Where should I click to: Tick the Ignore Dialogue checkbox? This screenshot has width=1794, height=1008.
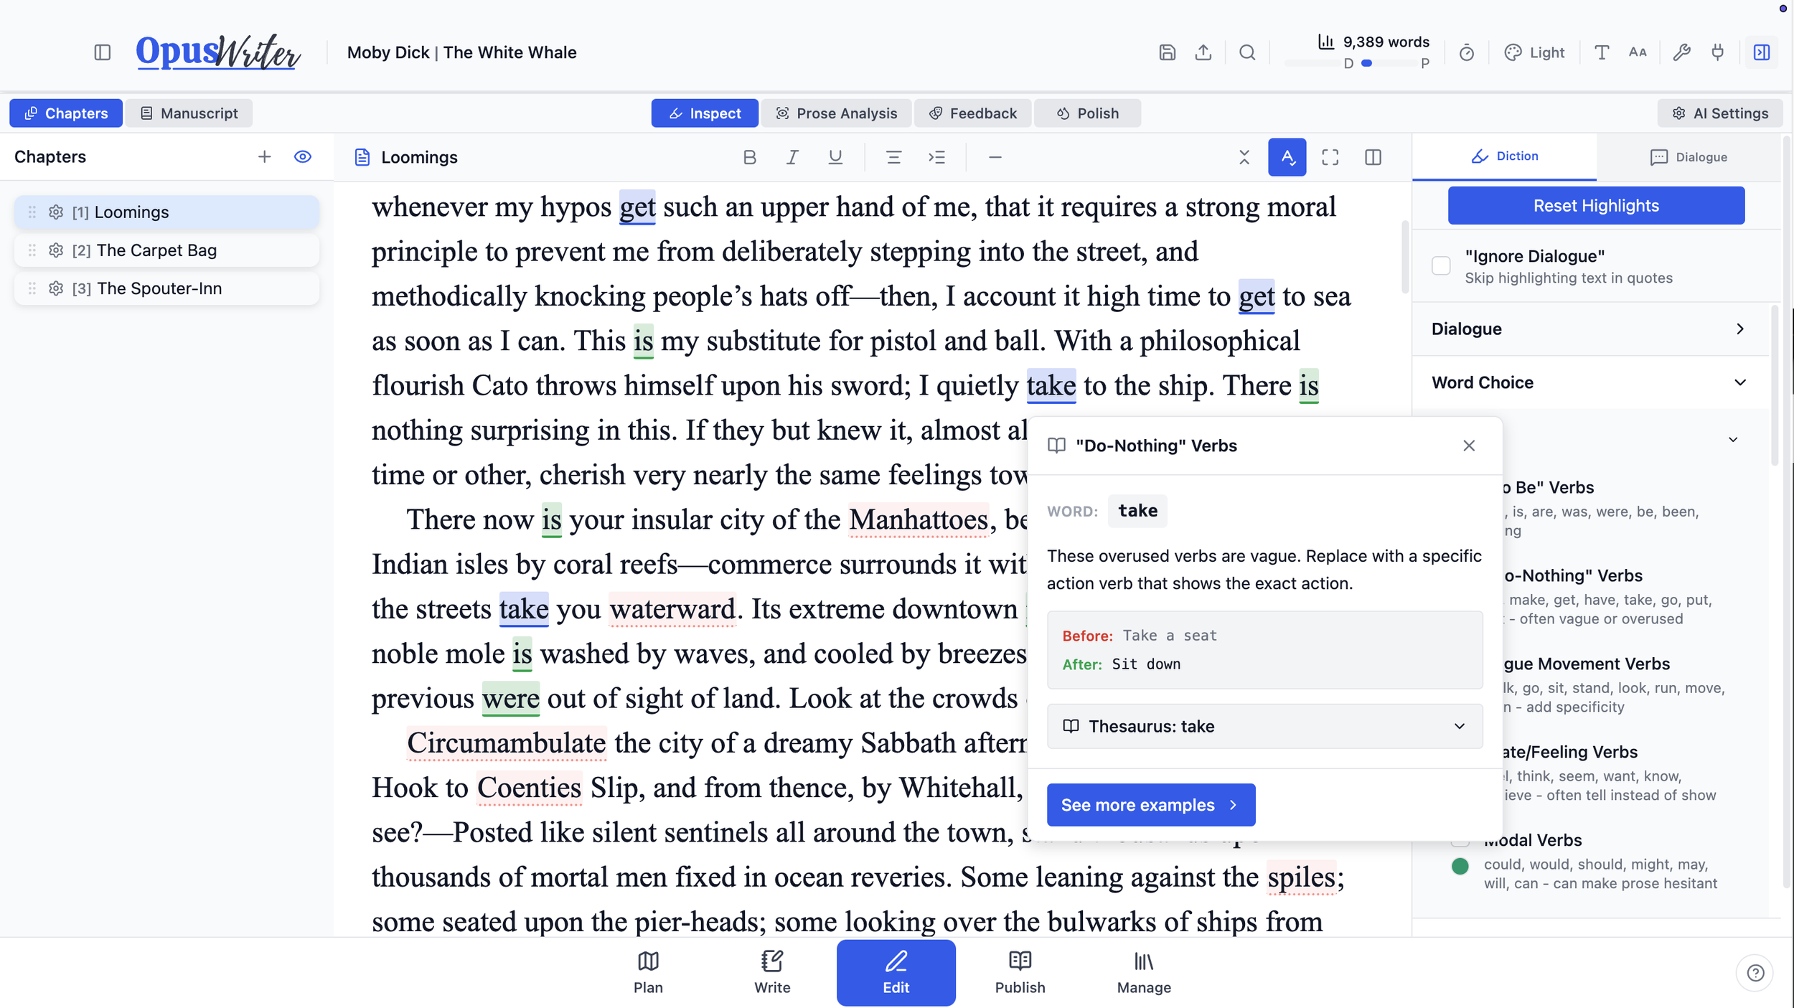coord(1441,265)
